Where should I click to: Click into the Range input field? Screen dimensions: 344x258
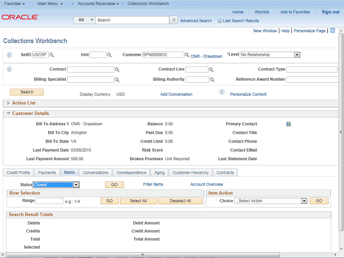tap(49, 201)
